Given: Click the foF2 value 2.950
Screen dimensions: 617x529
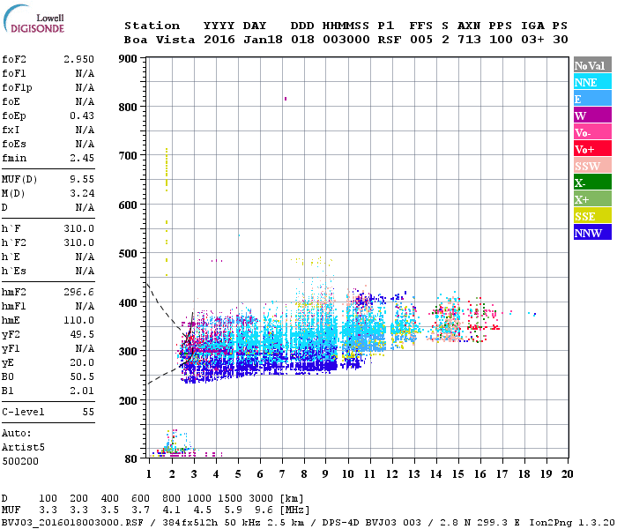Looking at the screenshot, I should (x=78, y=59).
